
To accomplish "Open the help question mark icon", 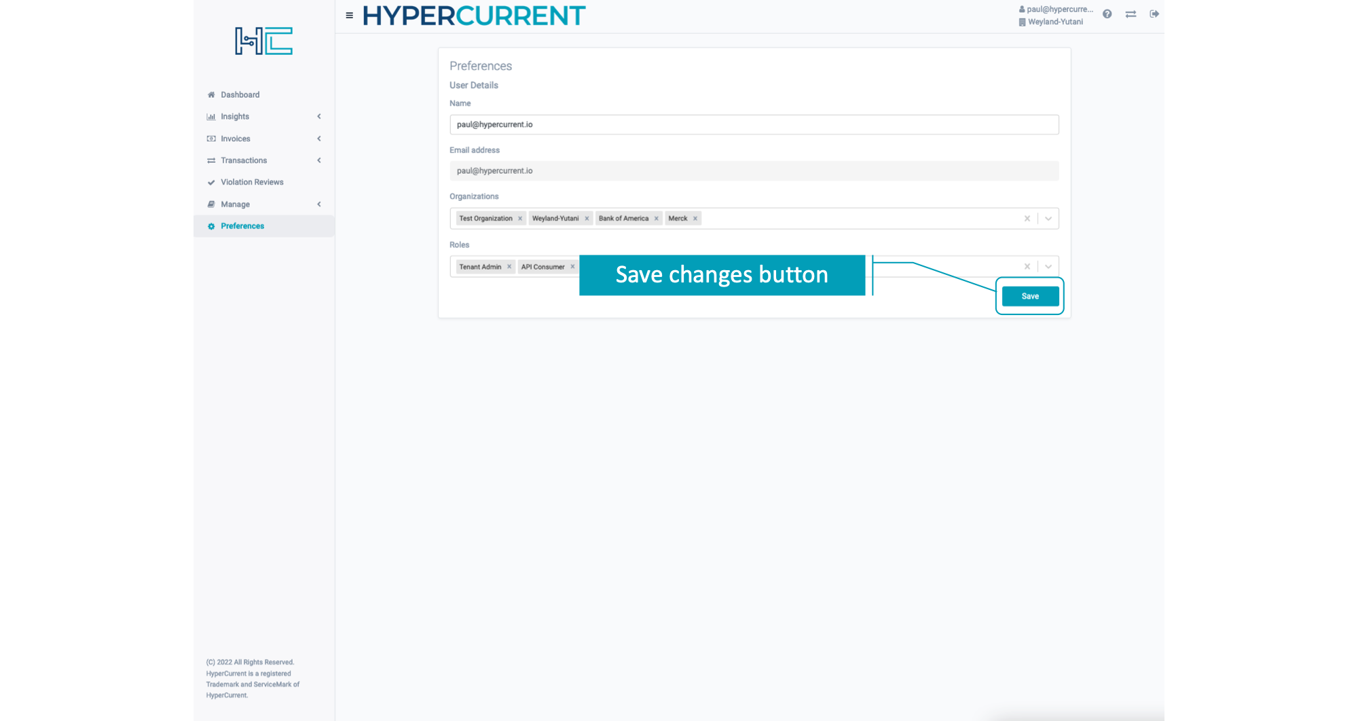I will (1107, 14).
